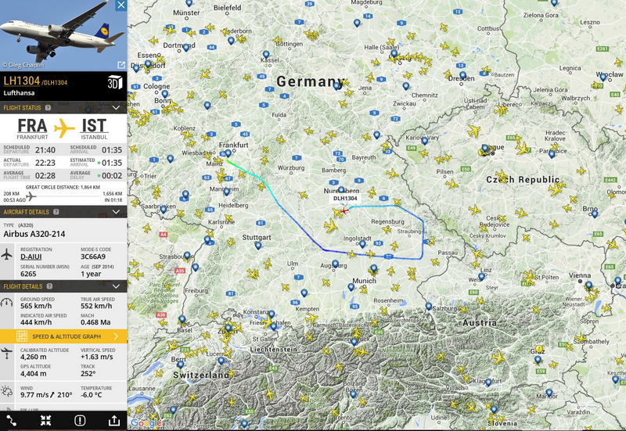Click the Czech Republic label on map

click(x=523, y=180)
